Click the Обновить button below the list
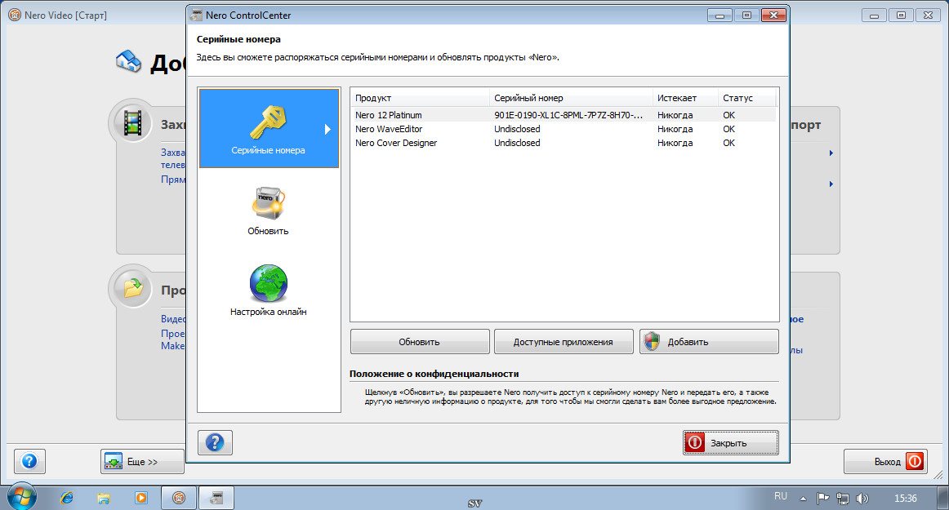Image resolution: width=949 pixels, height=510 pixels. click(420, 342)
